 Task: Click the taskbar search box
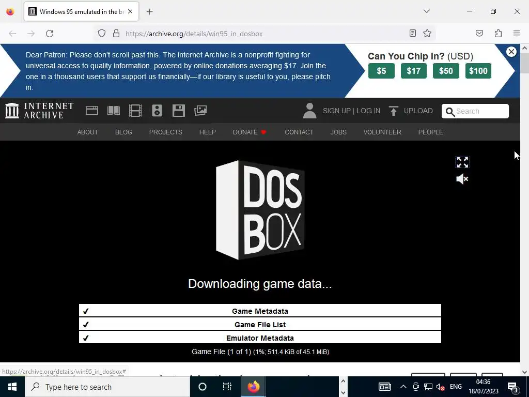coord(107,387)
